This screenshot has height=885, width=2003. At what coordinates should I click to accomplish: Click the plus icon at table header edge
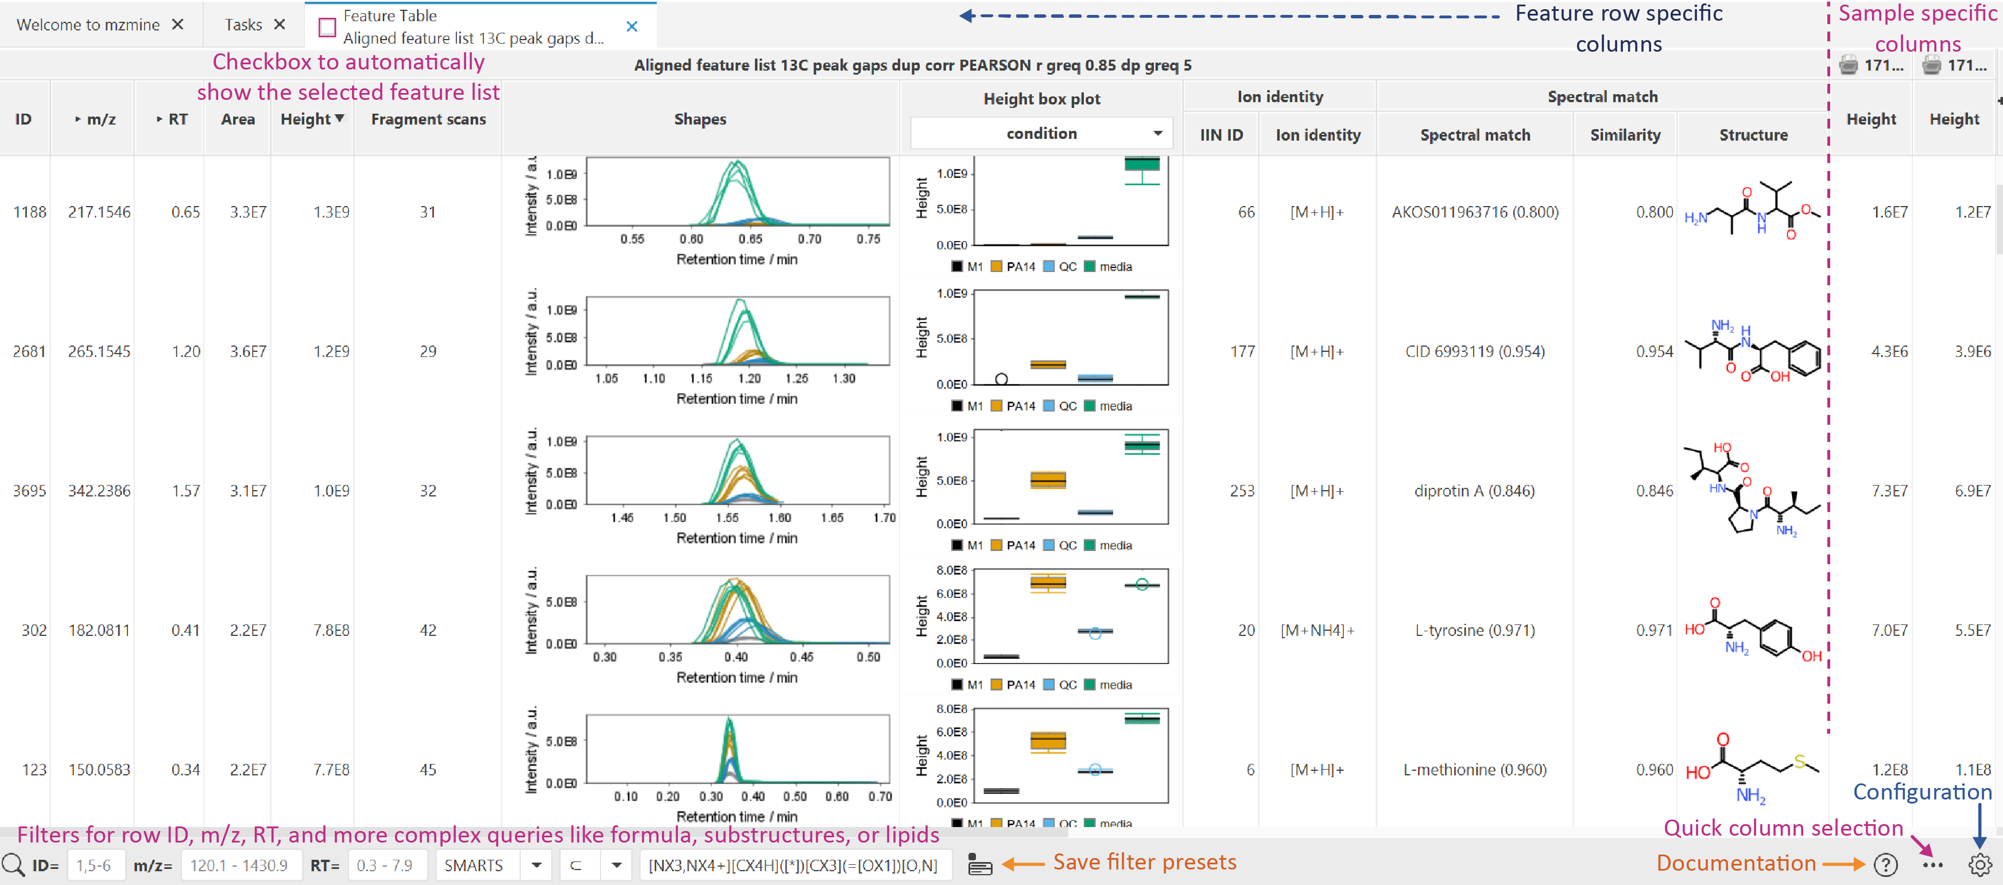click(1999, 100)
